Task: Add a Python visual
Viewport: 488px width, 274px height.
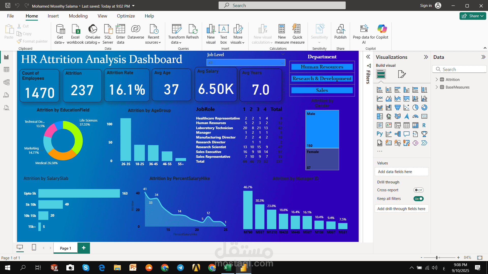Action: pos(379,134)
